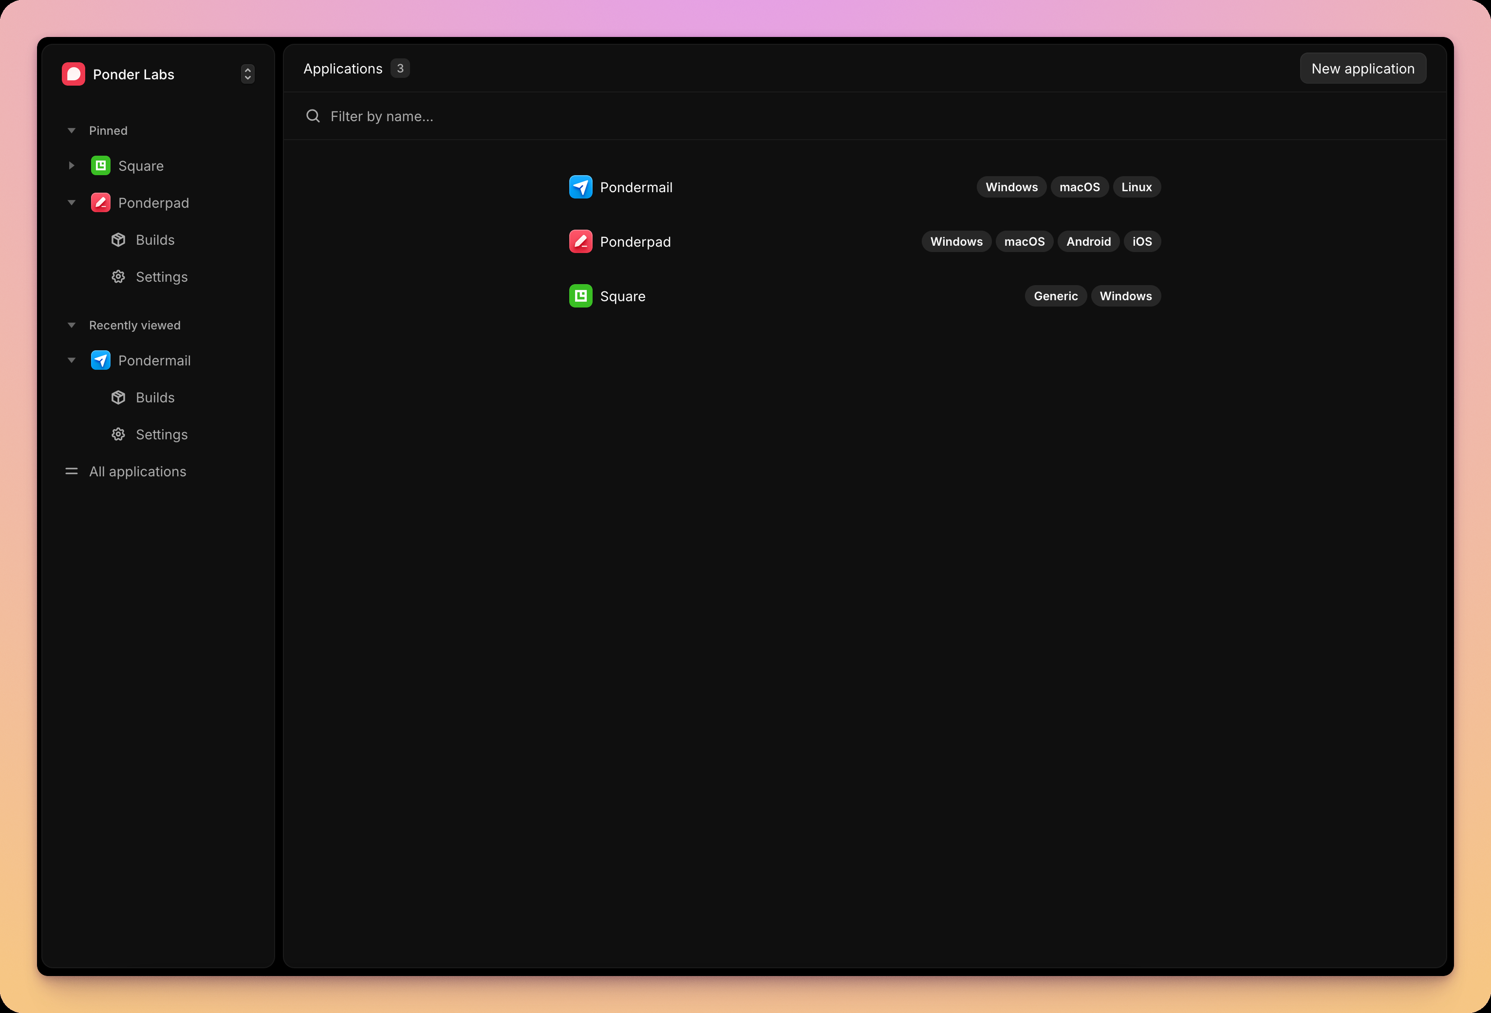This screenshot has width=1491, height=1013.
Task: Click the green Square icon in the application list
Action: (580, 296)
